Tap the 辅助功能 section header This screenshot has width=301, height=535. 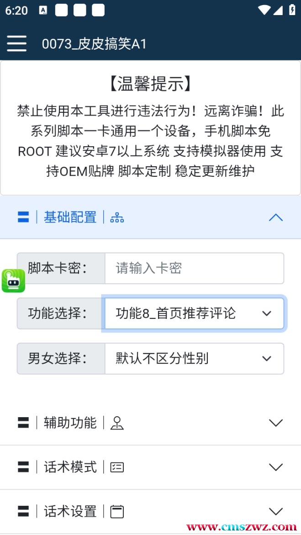click(x=151, y=423)
